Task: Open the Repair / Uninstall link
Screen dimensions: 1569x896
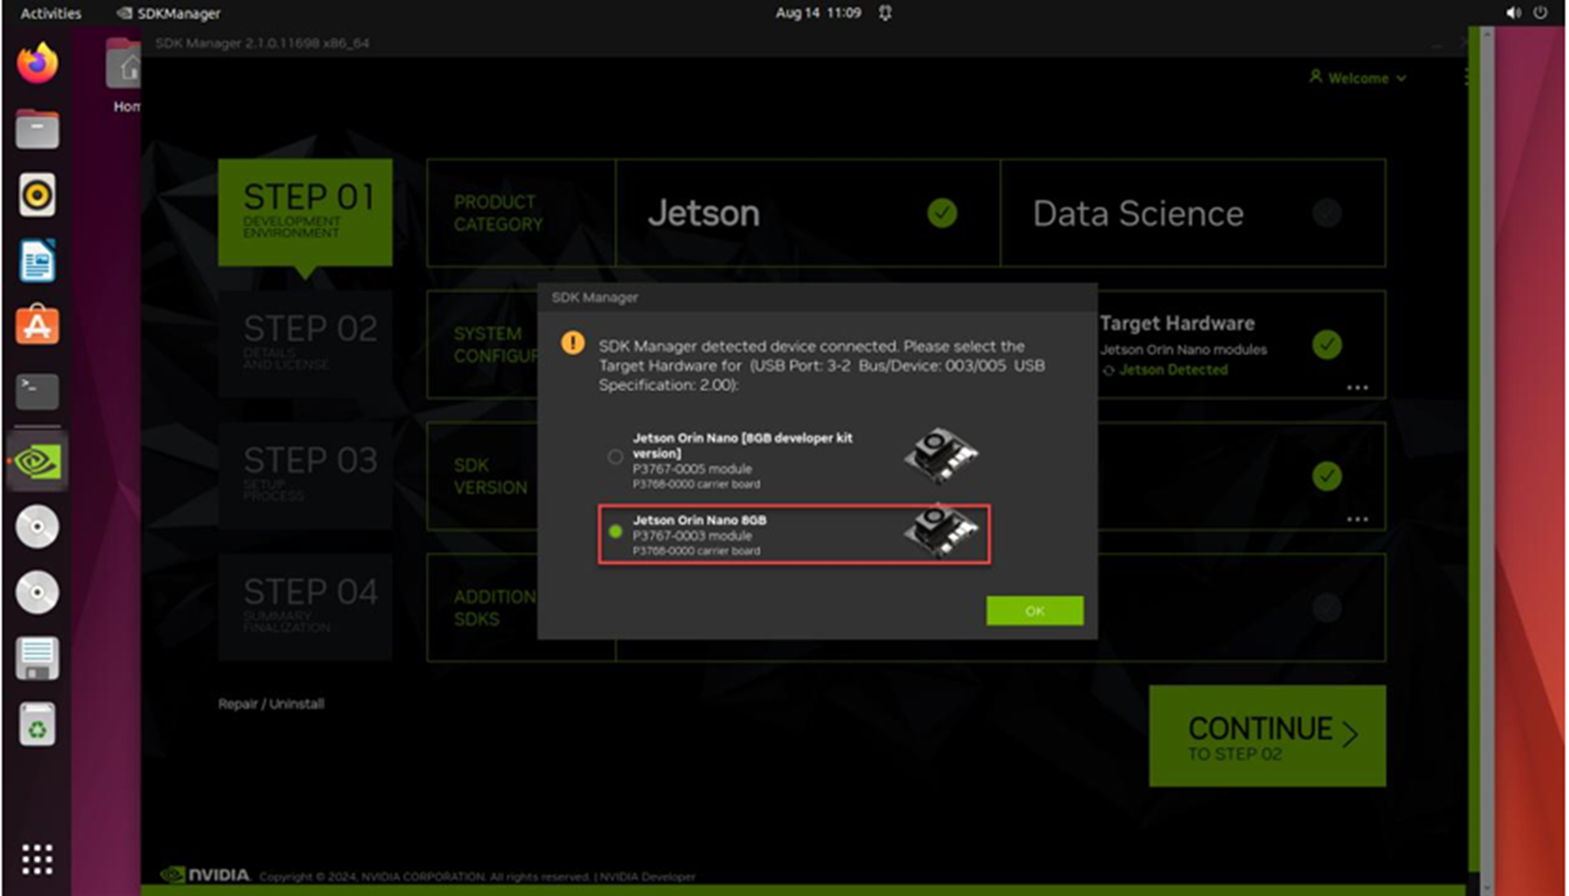Action: point(271,703)
